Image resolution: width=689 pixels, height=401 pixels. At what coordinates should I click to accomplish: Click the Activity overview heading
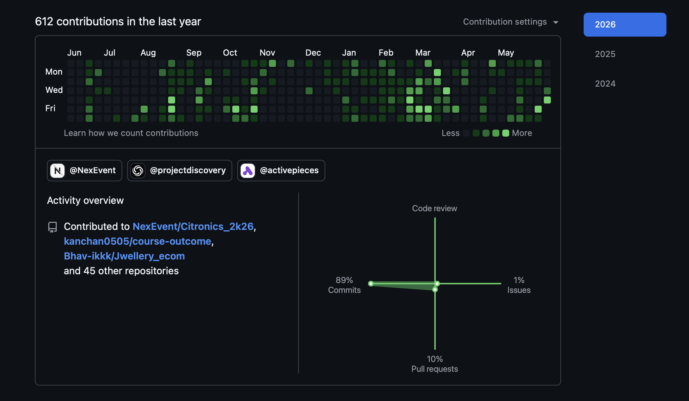click(x=85, y=200)
